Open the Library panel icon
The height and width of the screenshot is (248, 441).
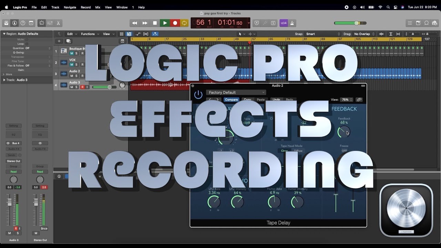(x=6, y=23)
